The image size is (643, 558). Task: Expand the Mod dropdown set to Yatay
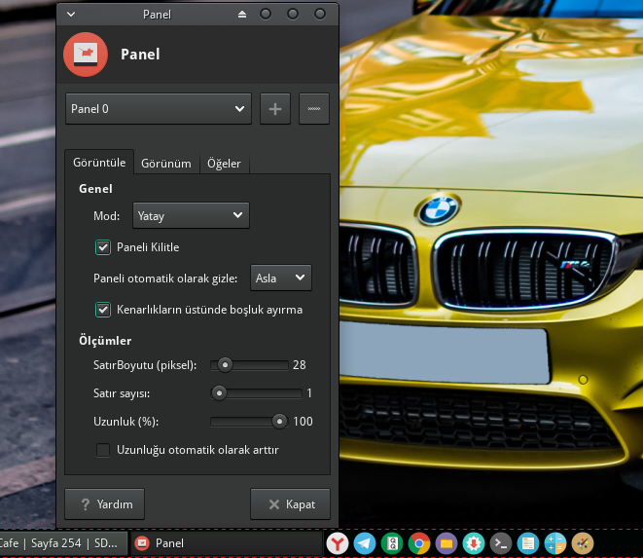191,215
